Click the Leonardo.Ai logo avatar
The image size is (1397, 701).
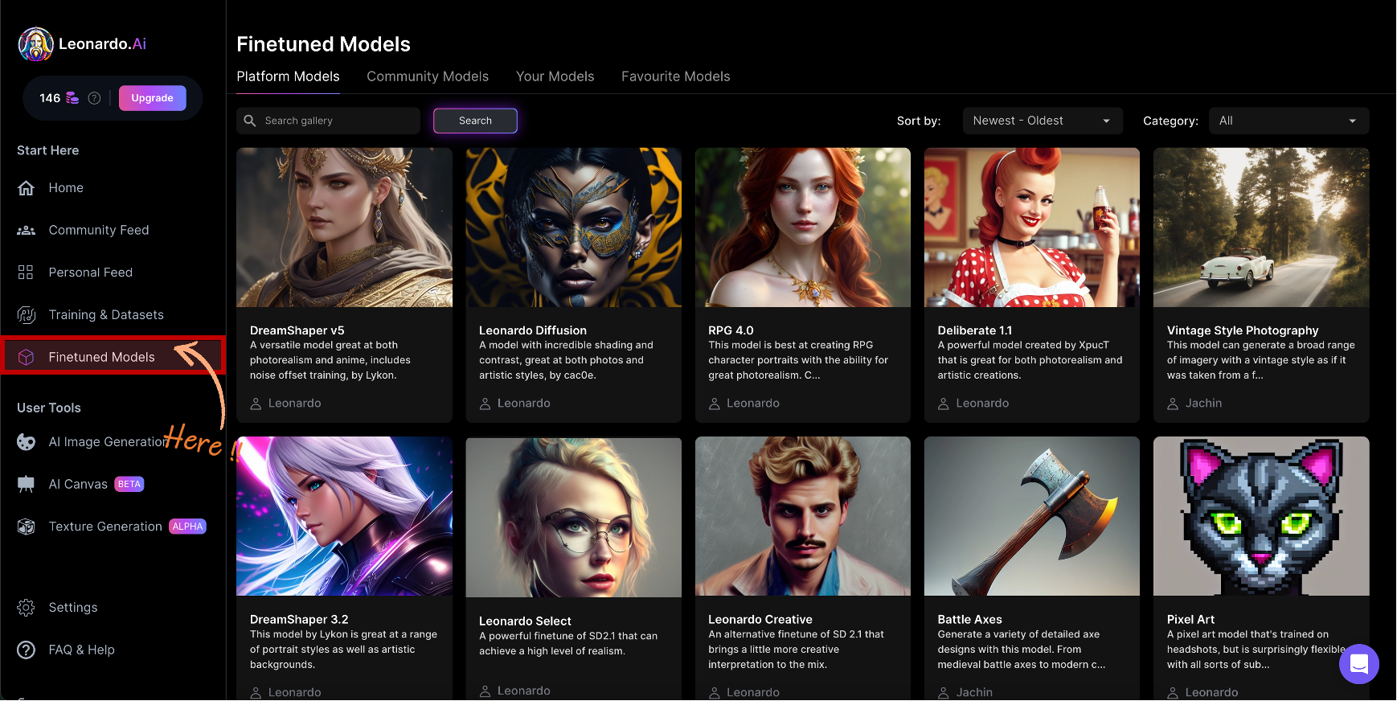(36, 44)
